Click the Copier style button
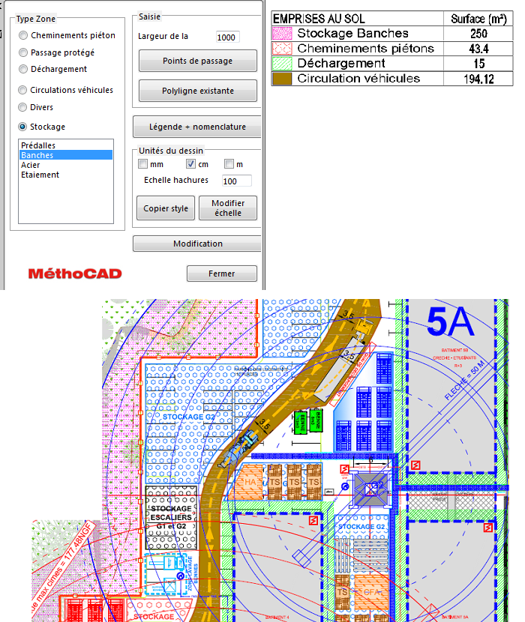This screenshot has height=622, width=525. (x=166, y=208)
